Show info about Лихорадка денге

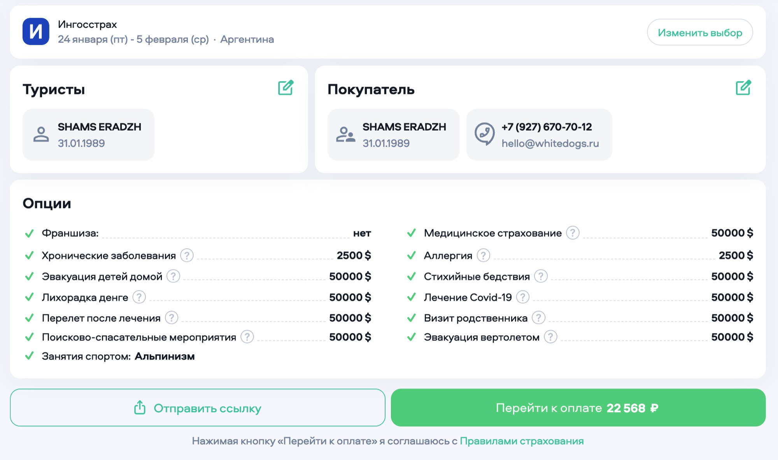tap(139, 297)
